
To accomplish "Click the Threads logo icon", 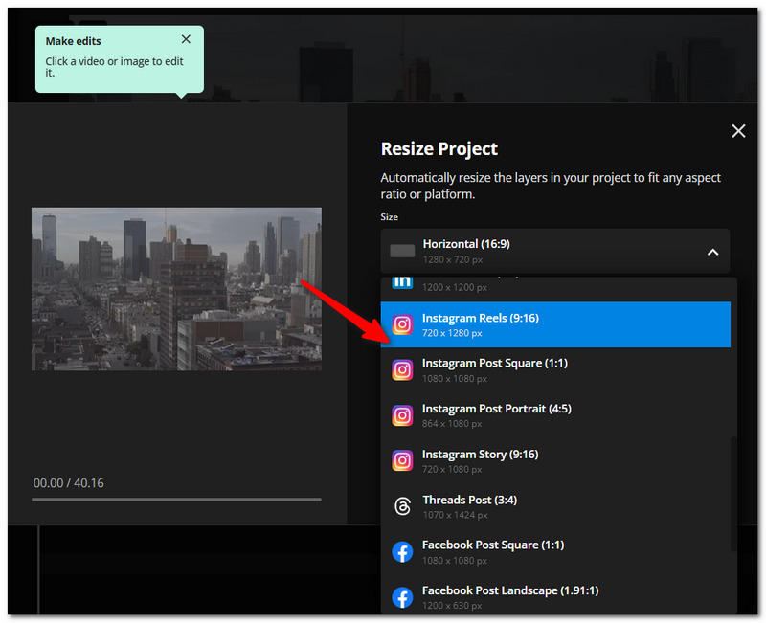I will tap(402, 506).
